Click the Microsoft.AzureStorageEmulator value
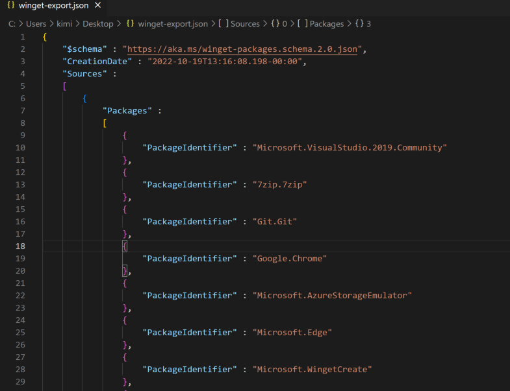This screenshot has height=391, width=510. (x=332, y=296)
